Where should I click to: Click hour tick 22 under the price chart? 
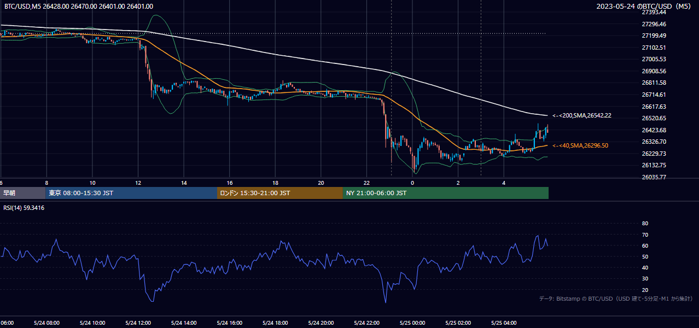(366, 183)
